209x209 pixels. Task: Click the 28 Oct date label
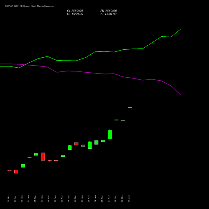point(8,199)
